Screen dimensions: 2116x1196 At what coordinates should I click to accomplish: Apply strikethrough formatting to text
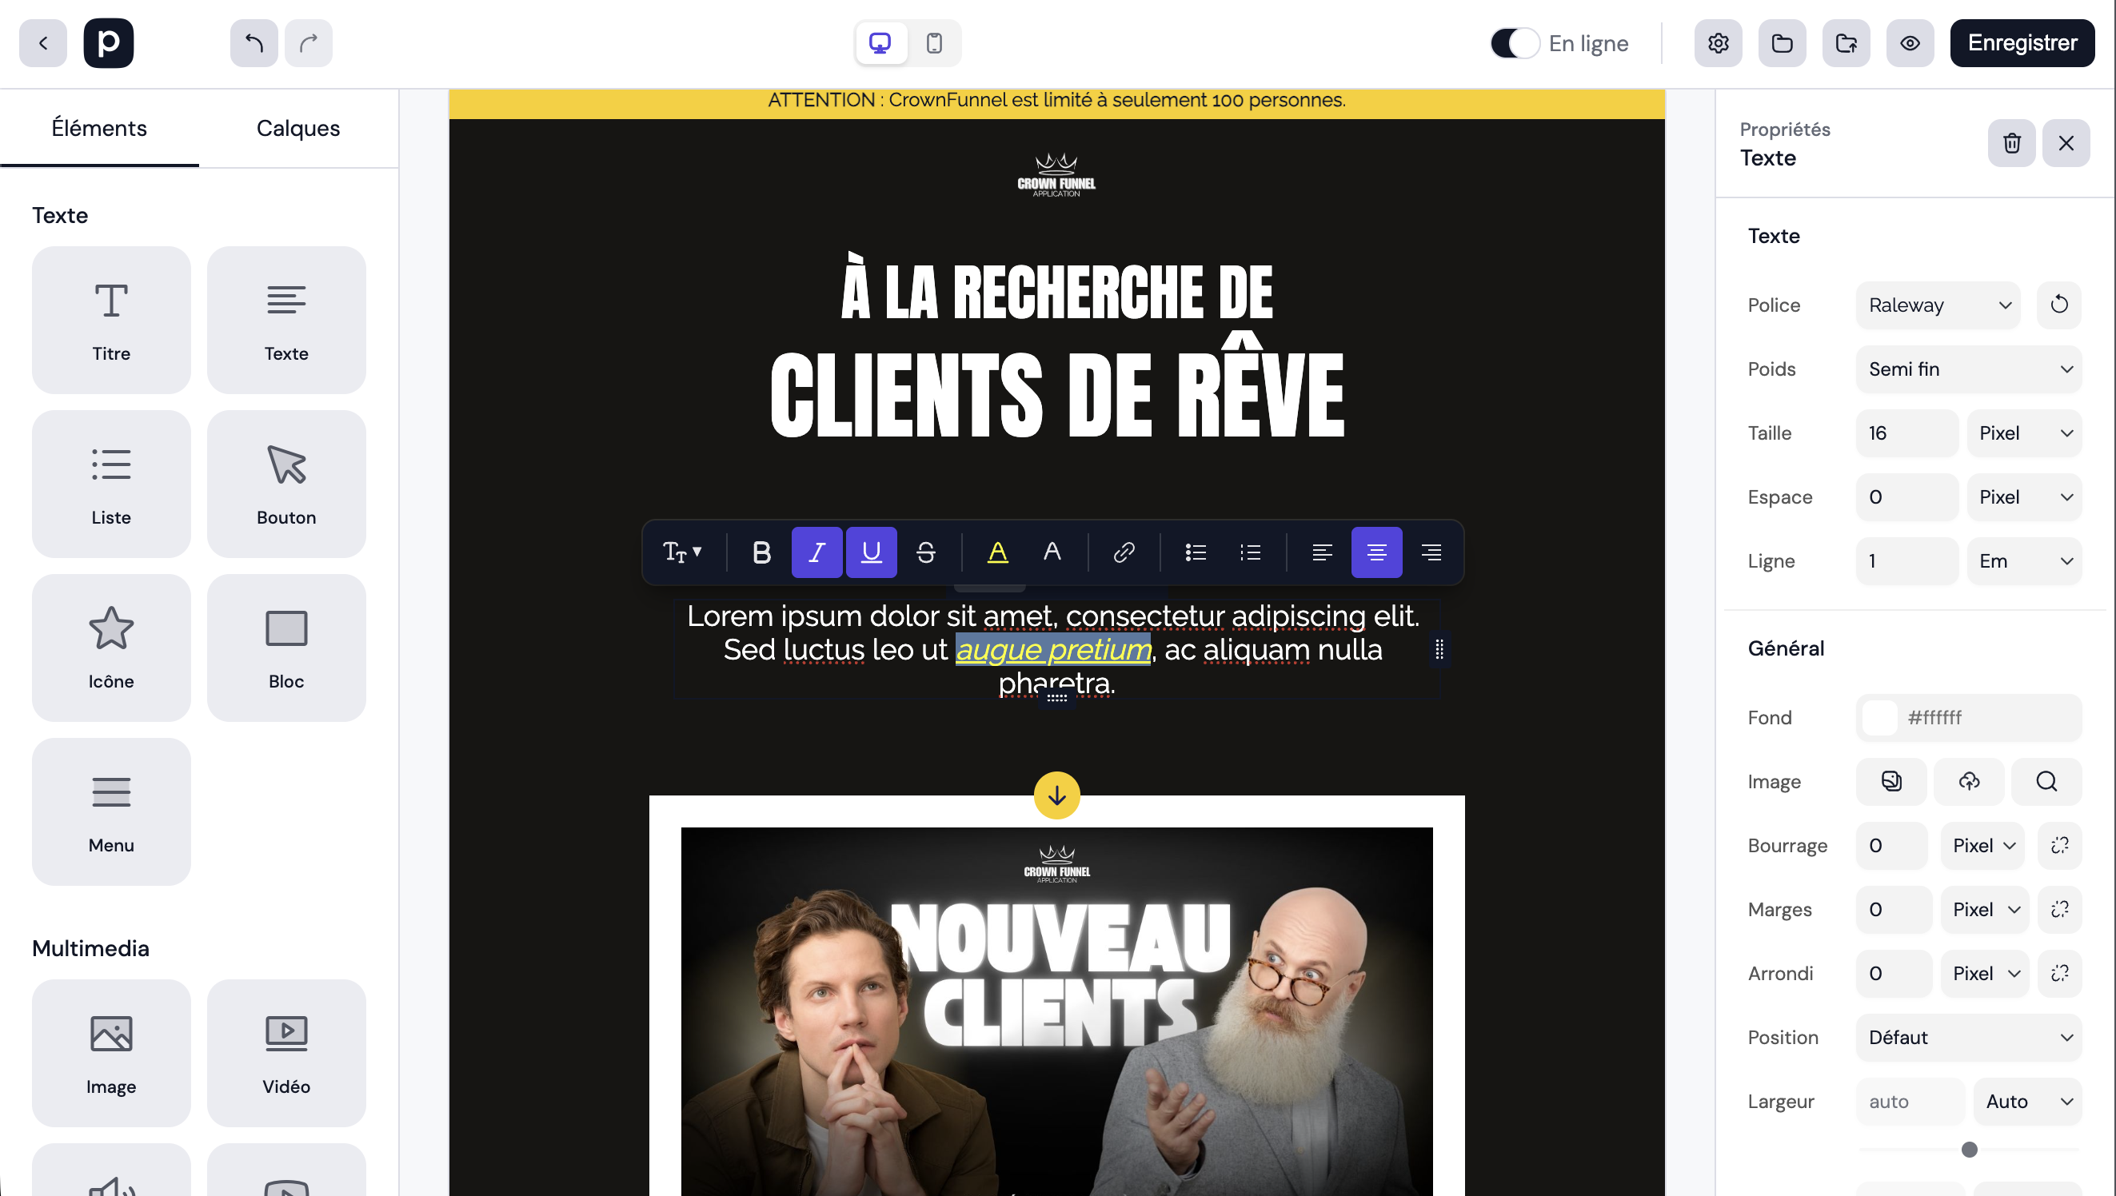927,551
